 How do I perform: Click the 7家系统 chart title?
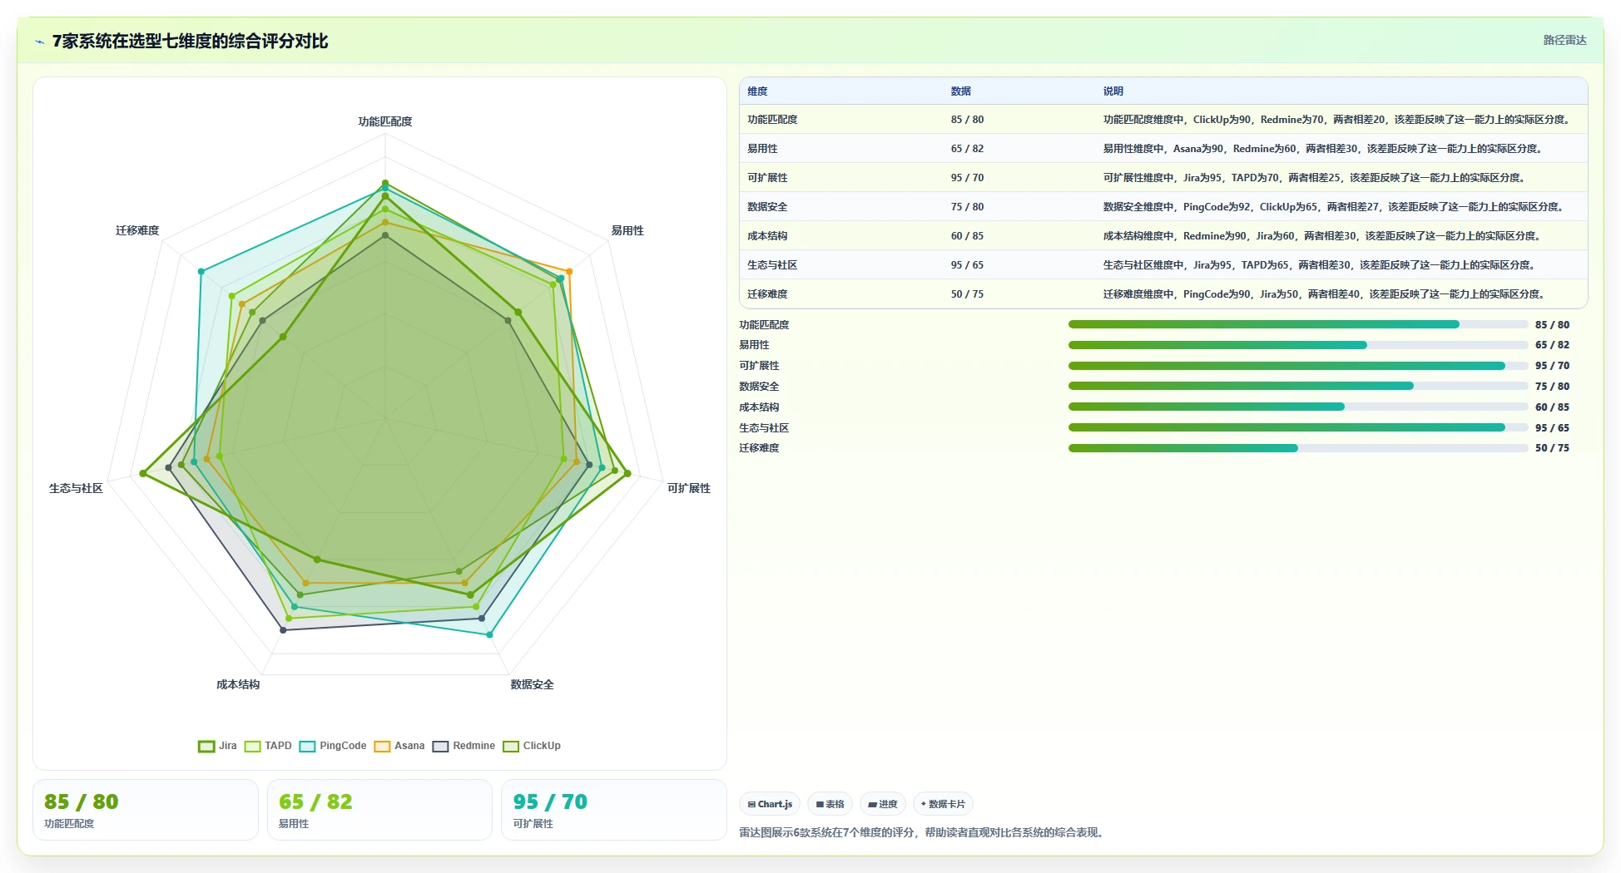(190, 41)
